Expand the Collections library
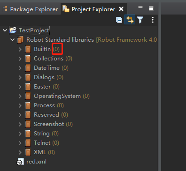 tap(20, 59)
